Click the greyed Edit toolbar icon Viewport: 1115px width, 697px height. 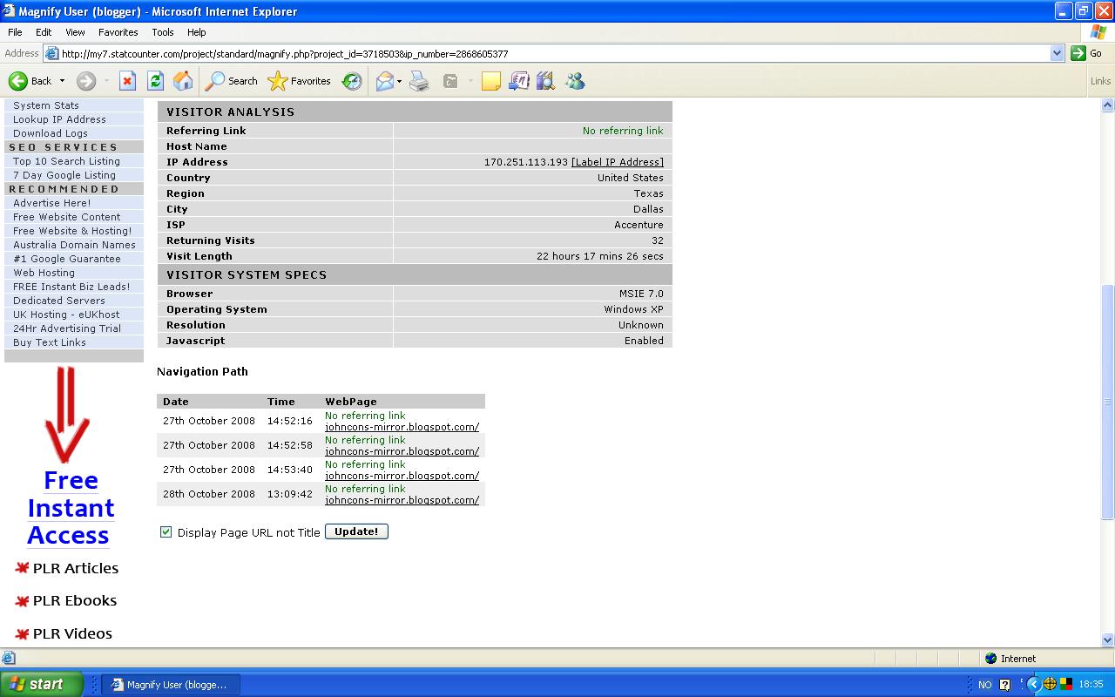click(x=450, y=81)
